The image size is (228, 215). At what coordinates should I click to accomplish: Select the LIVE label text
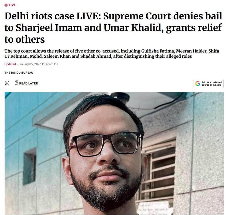click(x=12, y=5)
